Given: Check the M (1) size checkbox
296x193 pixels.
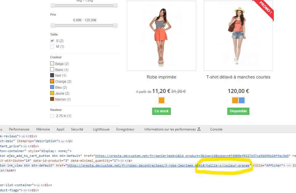Looking at the screenshot, I should (x=52, y=47).
